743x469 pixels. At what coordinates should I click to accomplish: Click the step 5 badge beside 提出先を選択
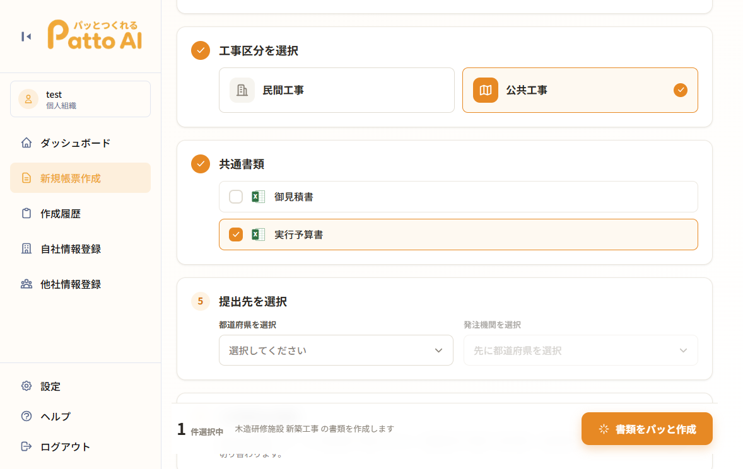pyautogui.click(x=201, y=301)
